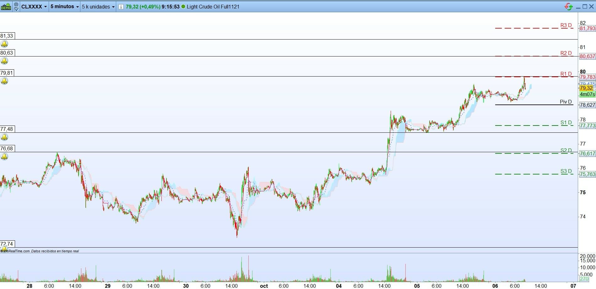Select the 72,74 alert line label
The width and height of the screenshot is (596, 289).
click(7, 244)
